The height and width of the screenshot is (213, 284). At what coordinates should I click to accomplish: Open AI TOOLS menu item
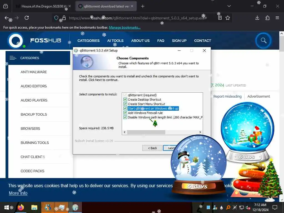click(115, 40)
